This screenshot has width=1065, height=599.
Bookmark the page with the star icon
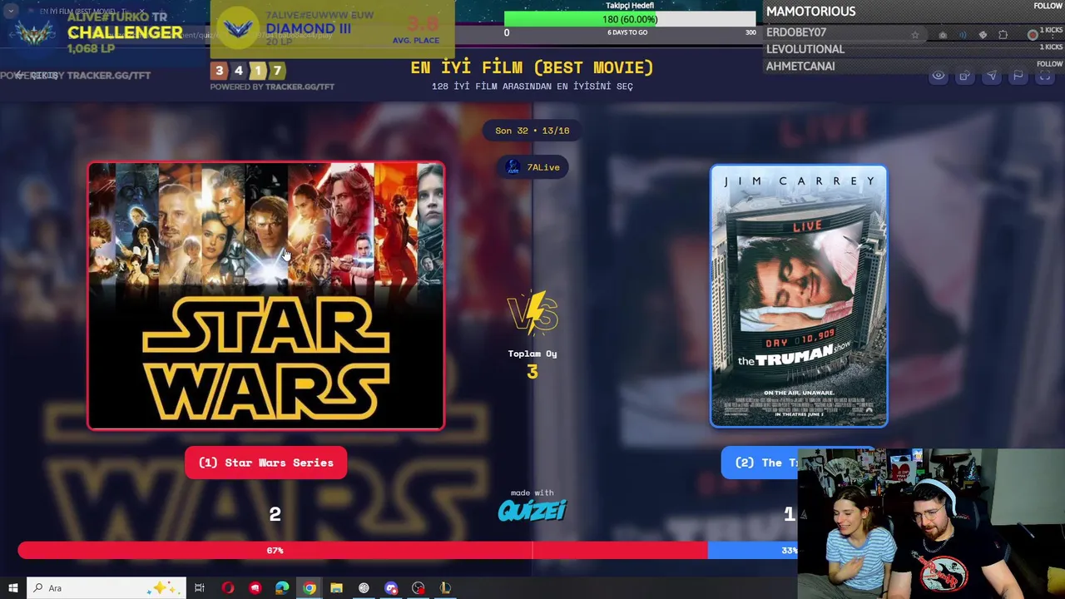coord(915,35)
